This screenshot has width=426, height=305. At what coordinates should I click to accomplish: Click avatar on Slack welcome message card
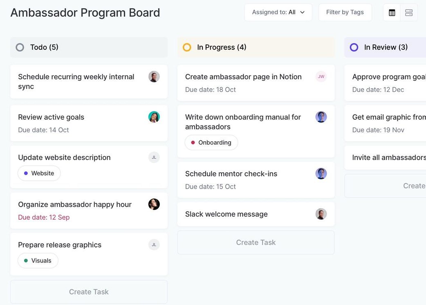point(321,214)
